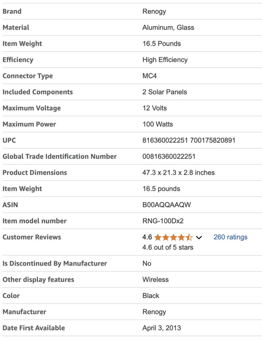The height and width of the screenshot is (341, 262).
Task: Click the Is Discontinued By Manufacturer label
Action: click(x=55, y=264)
